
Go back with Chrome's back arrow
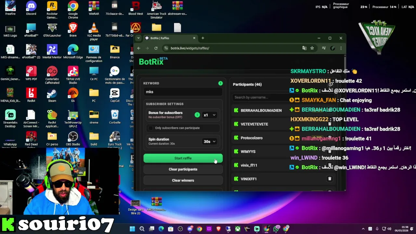coord(139,48)
